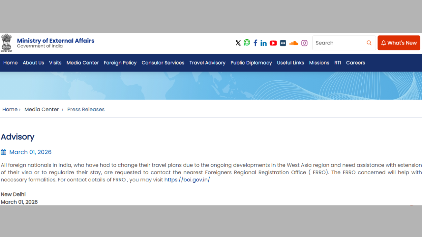Open the Facebook page icon

click(255, 43)
